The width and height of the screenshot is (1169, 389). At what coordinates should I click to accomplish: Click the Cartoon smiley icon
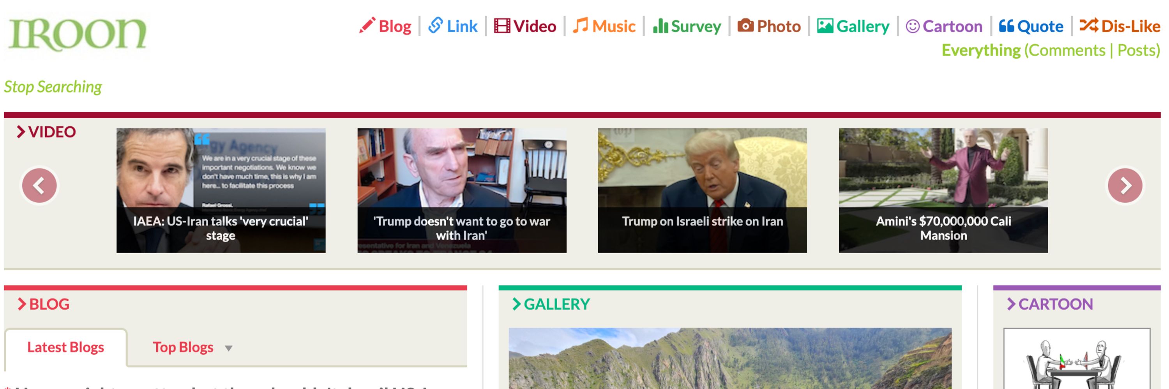912,26
